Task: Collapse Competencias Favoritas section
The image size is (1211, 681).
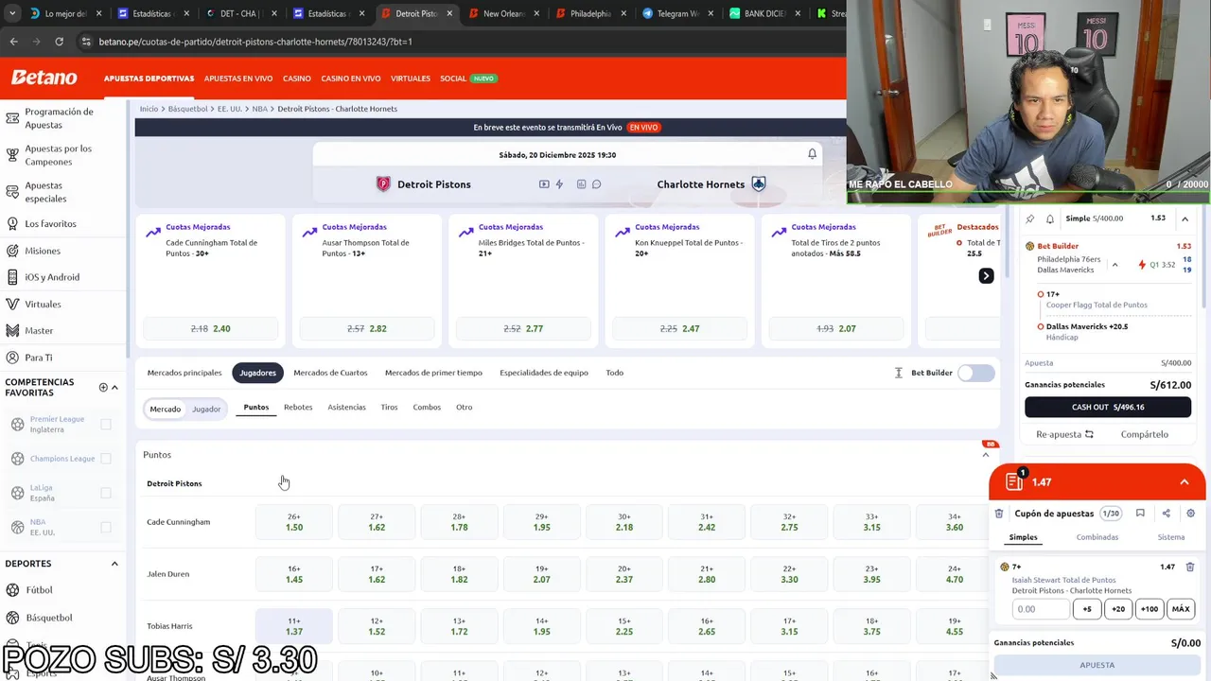Action: coord(114,387)
